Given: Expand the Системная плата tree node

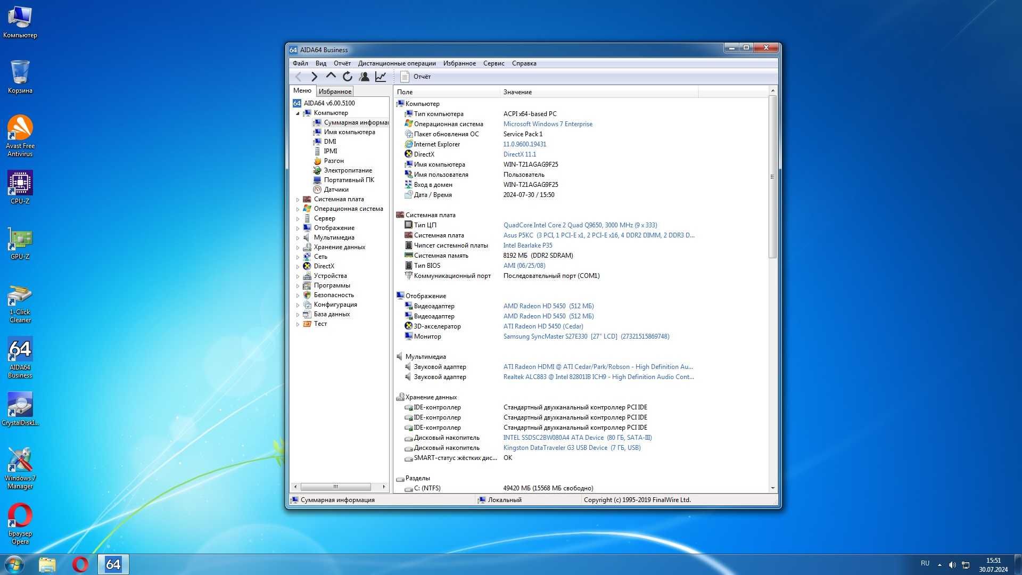Looking at the screenshot, I should [298, 200].
